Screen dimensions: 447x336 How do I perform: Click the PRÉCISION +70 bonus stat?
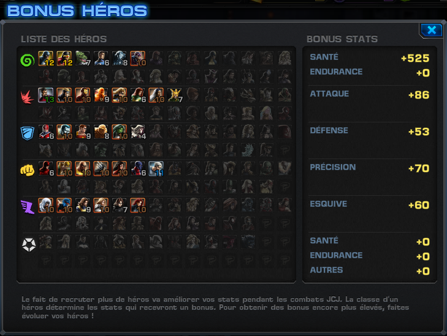[370, 168]
